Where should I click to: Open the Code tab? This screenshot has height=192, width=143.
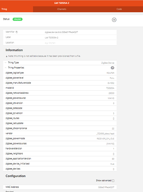tap(119, 9)
